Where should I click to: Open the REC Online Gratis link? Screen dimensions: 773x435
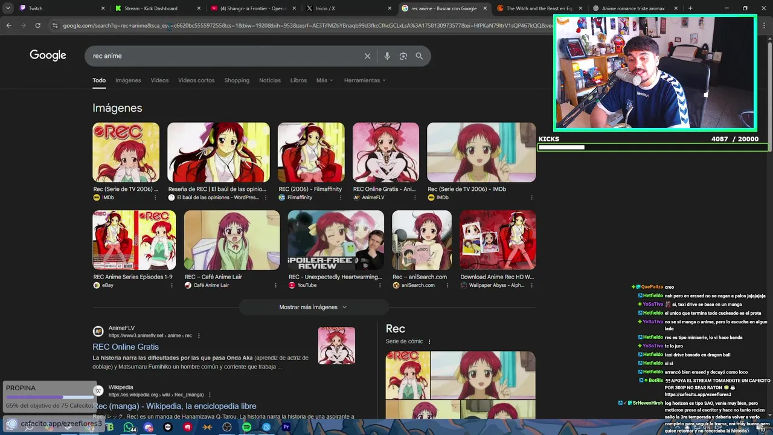(x=126, y=347)
